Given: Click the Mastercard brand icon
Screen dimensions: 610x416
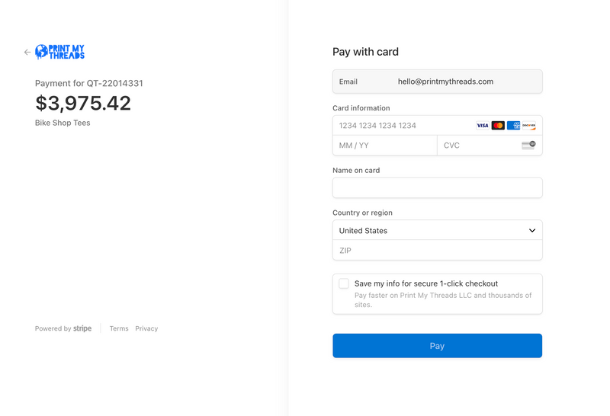Looking at the screenshot, I should tap(498, 126).
